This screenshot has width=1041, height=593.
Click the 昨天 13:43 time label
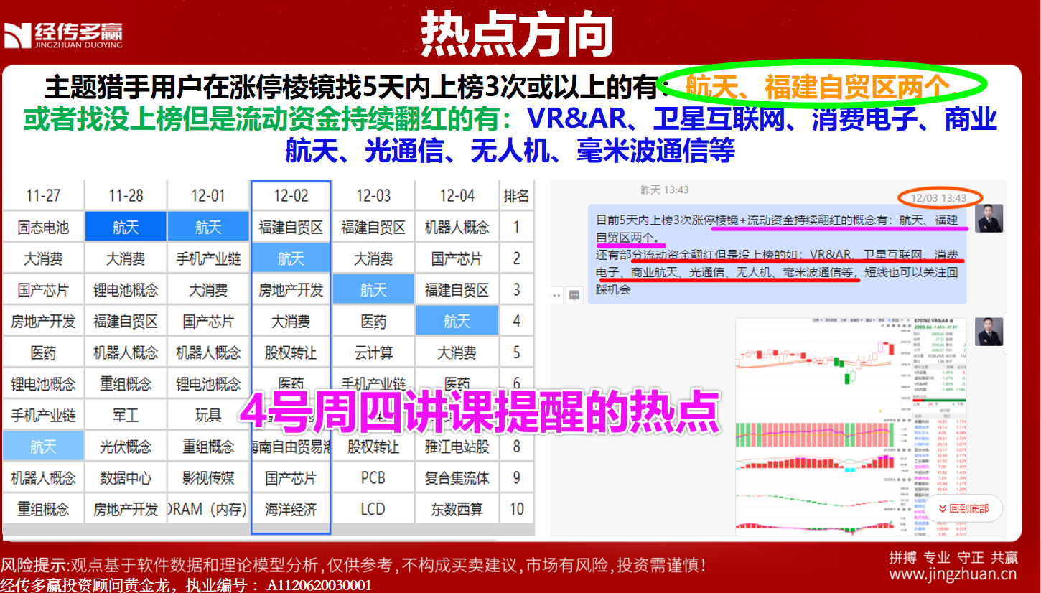coord(665,190)
